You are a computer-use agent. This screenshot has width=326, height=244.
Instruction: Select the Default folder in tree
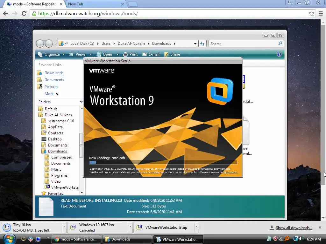pos(51,109)
